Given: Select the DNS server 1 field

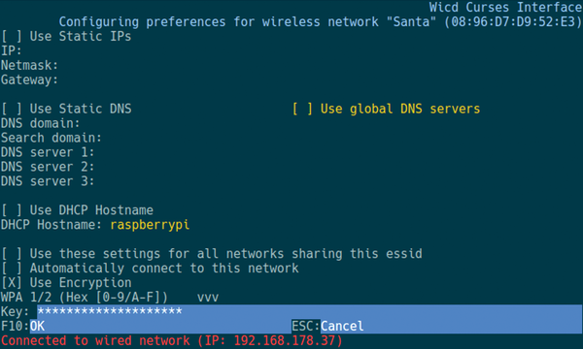Looking at the screenshot, I should point(338,152).
